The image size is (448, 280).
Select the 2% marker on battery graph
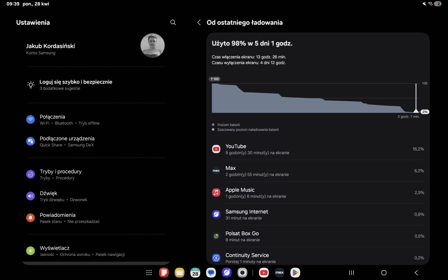click(x=425, y=112)
